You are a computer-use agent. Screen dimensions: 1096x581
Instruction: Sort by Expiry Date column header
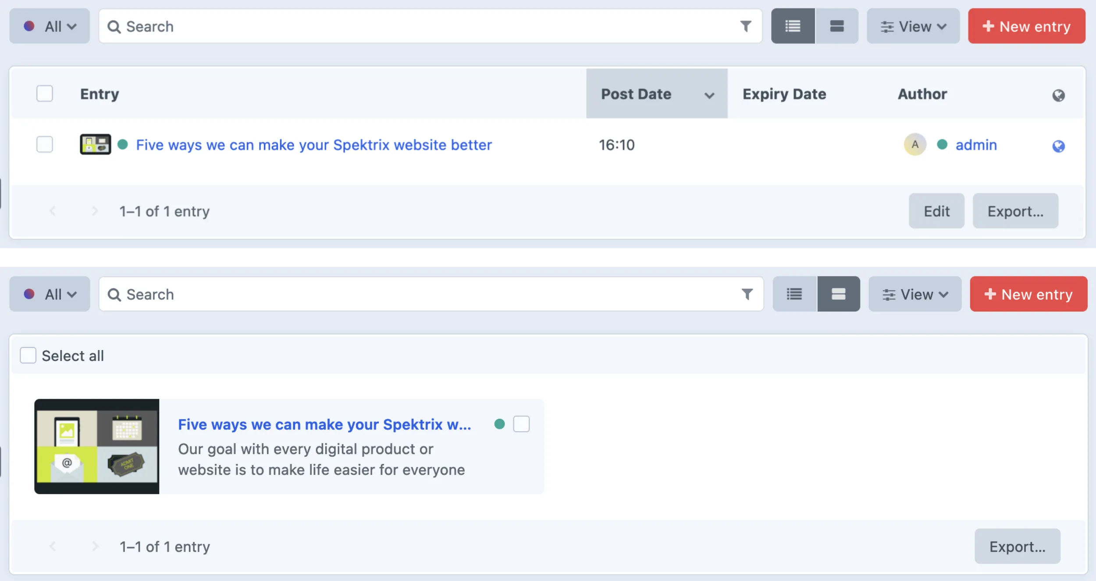(x=784, y=94)
